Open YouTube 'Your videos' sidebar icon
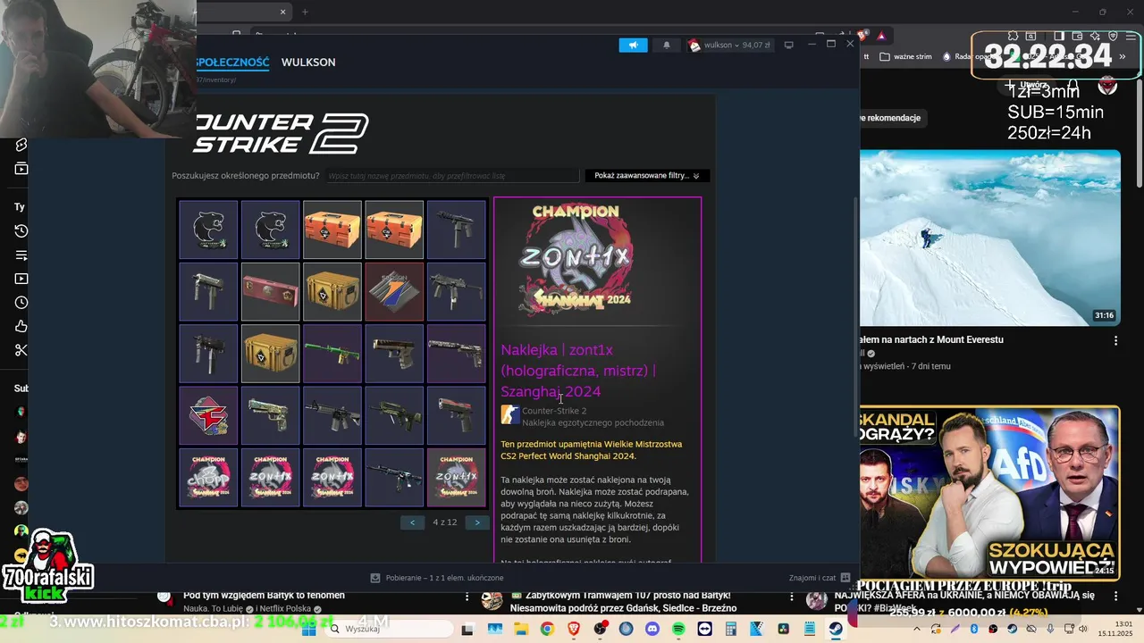This screenshot has height=643, width=1144. [x=21, y=279]
